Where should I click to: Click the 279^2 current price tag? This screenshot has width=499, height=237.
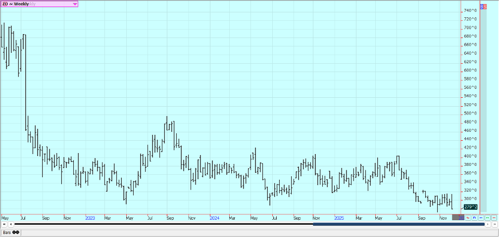tap(470, 207)
